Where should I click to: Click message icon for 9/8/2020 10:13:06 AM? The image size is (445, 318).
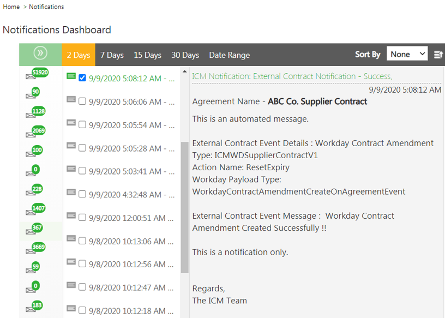click(71, 238)
